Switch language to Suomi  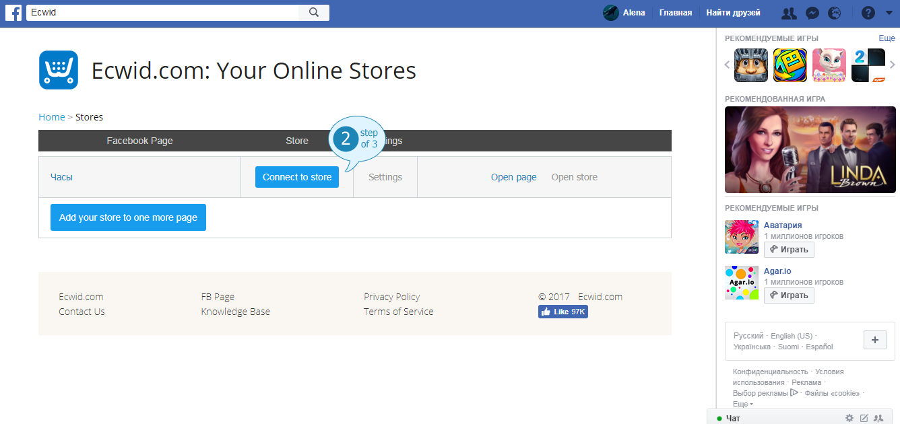pos(788,347)
